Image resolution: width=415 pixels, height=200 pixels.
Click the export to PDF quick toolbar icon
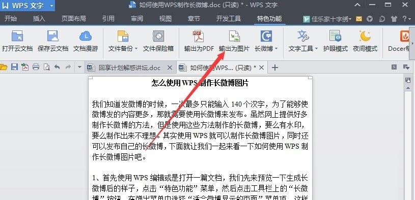click(x=25, y=68)
